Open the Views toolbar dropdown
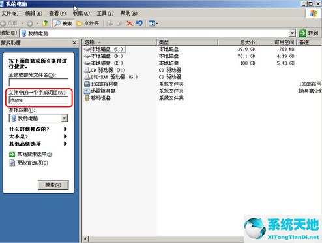The height and width of the screenshot is (243, 322). tap(153, 24)
